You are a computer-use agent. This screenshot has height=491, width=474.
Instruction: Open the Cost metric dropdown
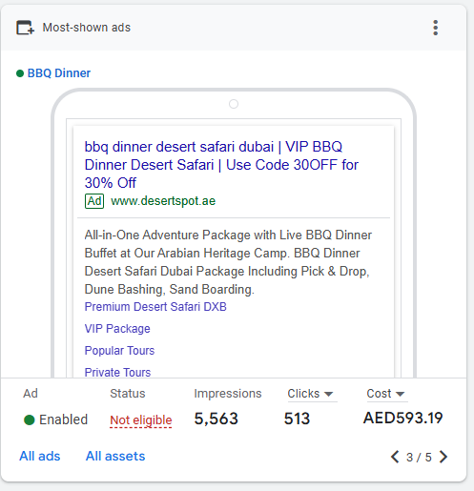(x=385, y=394)
